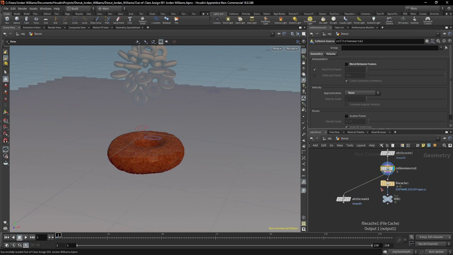The height and width of the screenshot is (255, 453).
Task: Click timeline at frame 72
Action: pos(217,237)
